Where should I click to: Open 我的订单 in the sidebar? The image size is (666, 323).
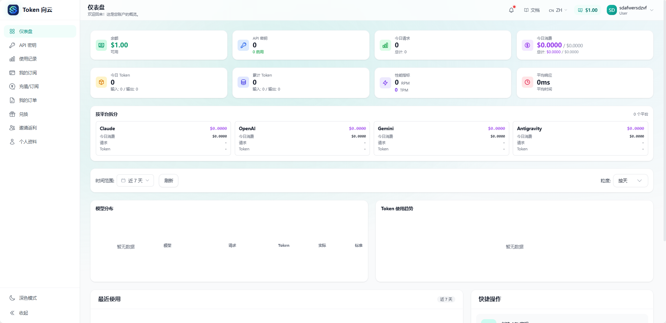pyautogui.click(x=40, y=100)
